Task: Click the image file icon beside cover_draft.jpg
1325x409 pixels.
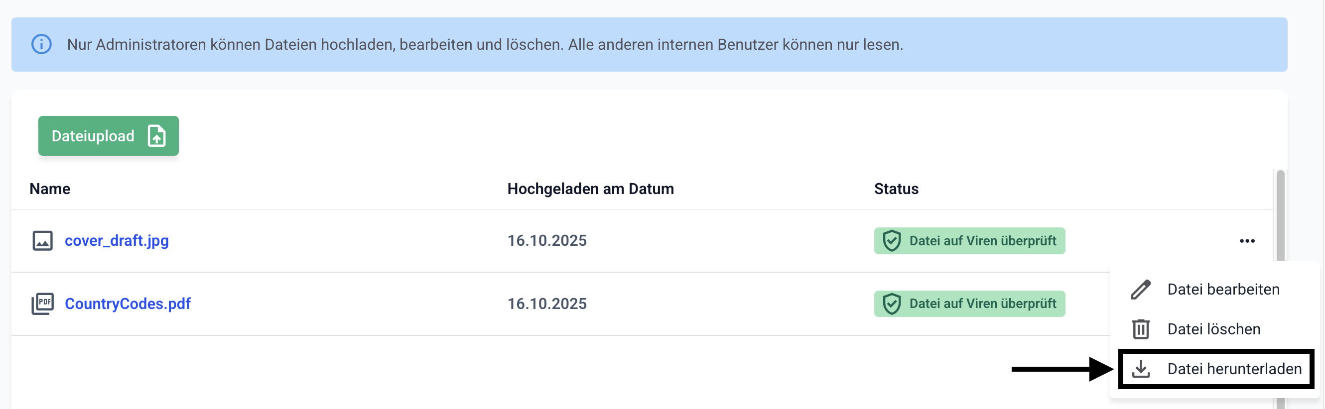Action: (43, 240)
